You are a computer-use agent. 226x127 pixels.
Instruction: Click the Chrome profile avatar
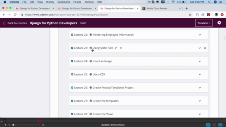click(216, 15)
